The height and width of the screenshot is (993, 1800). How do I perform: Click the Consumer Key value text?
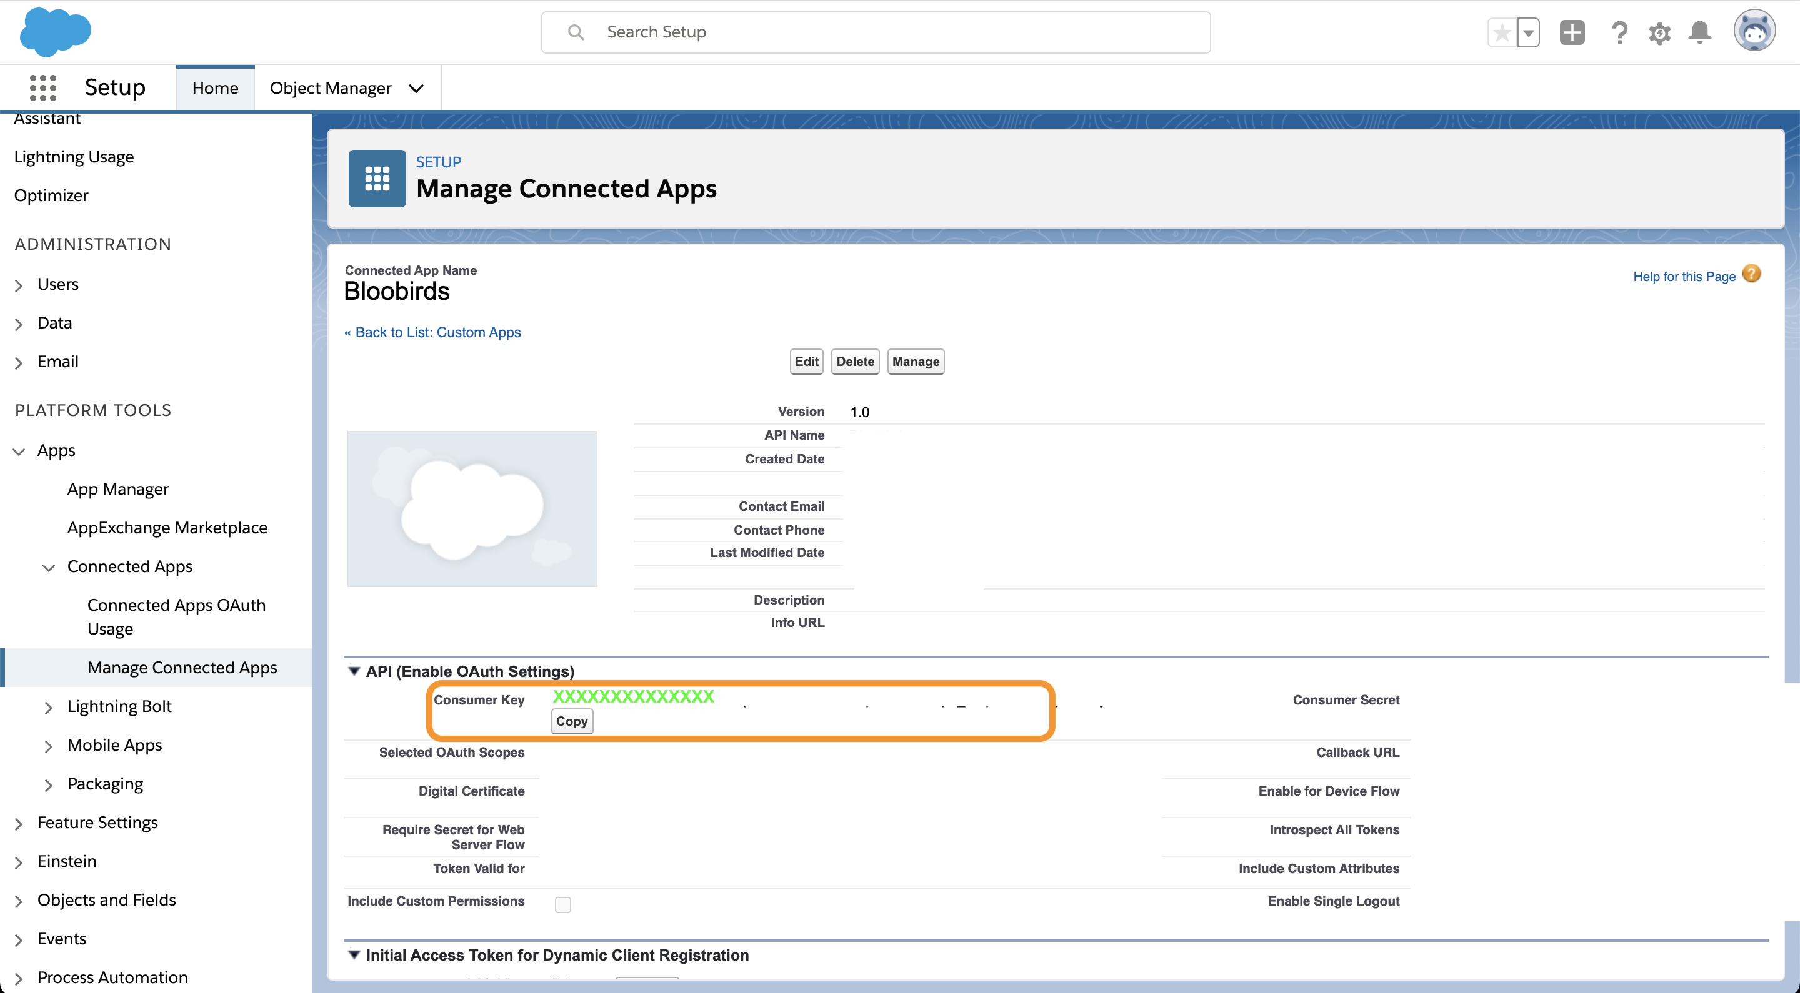point(634,697)
